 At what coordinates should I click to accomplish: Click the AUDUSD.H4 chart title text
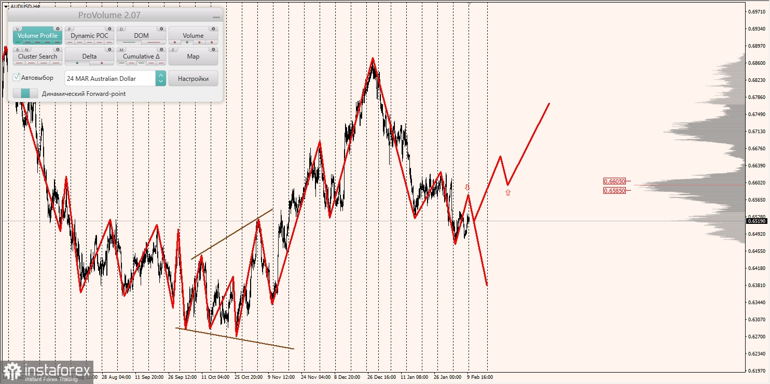[x=25, y=6]
